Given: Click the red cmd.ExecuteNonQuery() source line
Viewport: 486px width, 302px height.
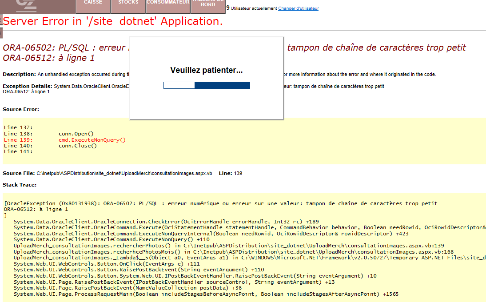Looking at the screenshot, I should (92, 140).
